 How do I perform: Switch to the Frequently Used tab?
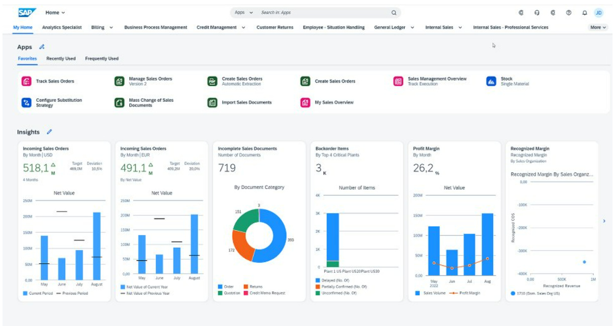click(102, 59)
